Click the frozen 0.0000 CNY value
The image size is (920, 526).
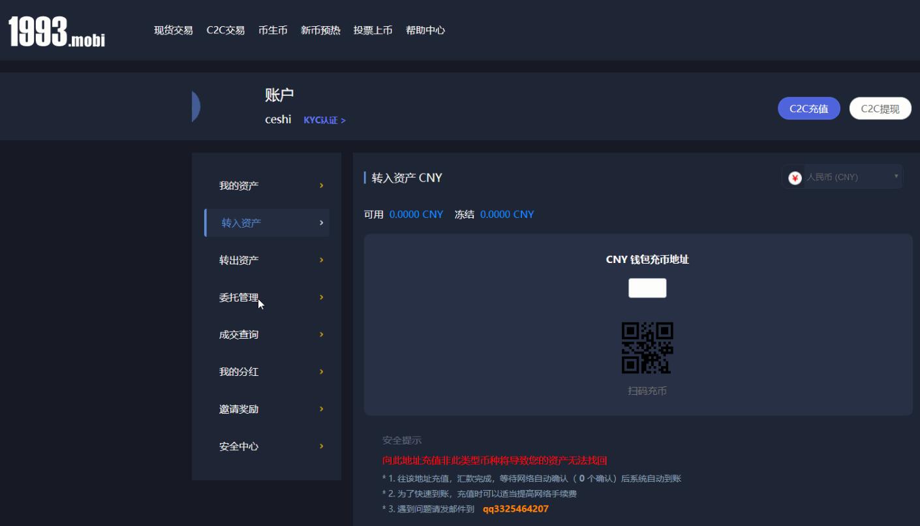tap(507, 214)
